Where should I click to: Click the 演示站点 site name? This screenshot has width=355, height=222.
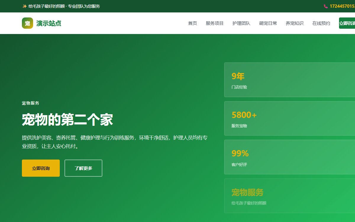tap(49, 23)
